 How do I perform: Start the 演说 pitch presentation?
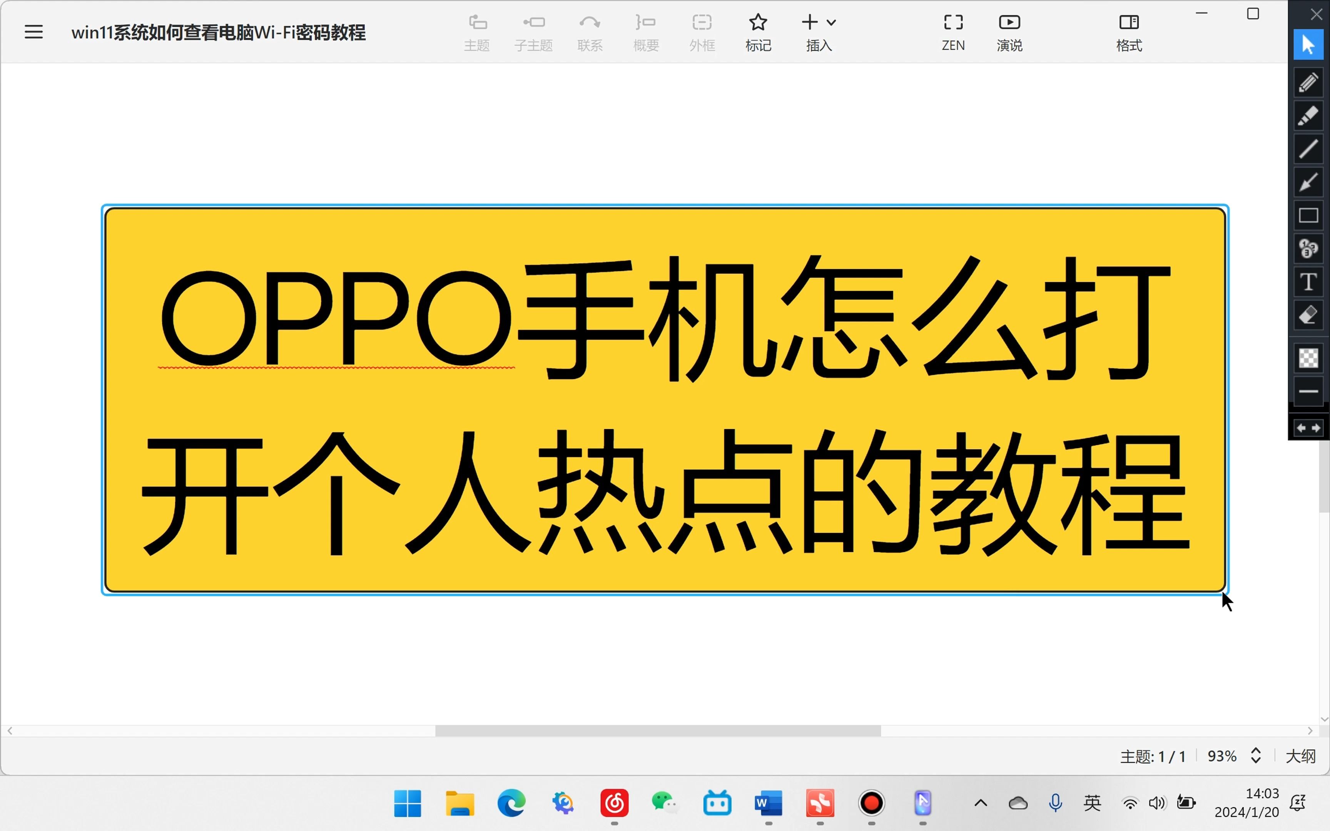coord(1009,33)
